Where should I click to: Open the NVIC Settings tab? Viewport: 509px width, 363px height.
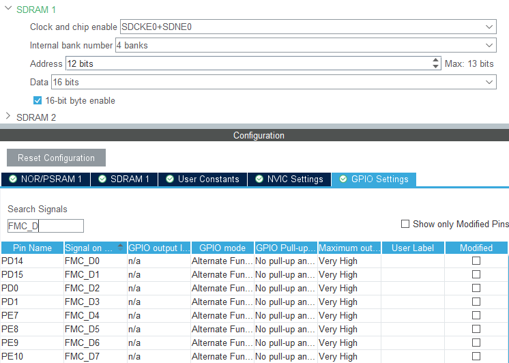[x=289, y=179]
